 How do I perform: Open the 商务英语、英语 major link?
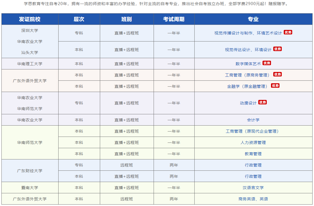(253, 199)
